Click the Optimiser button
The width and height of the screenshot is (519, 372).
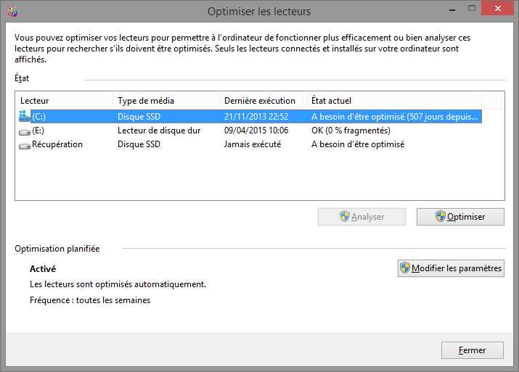[x=460, y=217]
